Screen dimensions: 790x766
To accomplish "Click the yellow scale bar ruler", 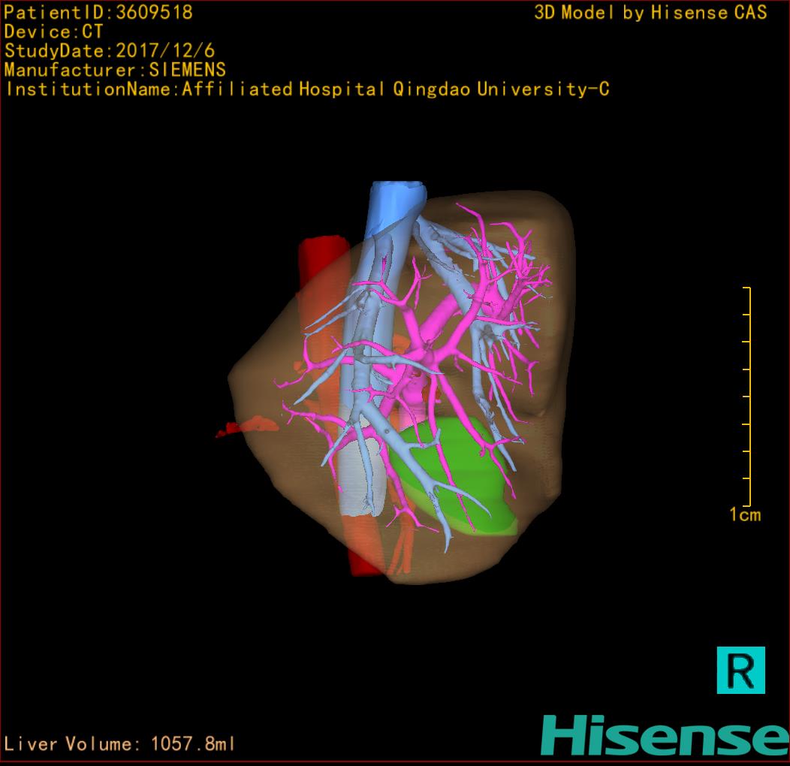I will click(748, 397).
